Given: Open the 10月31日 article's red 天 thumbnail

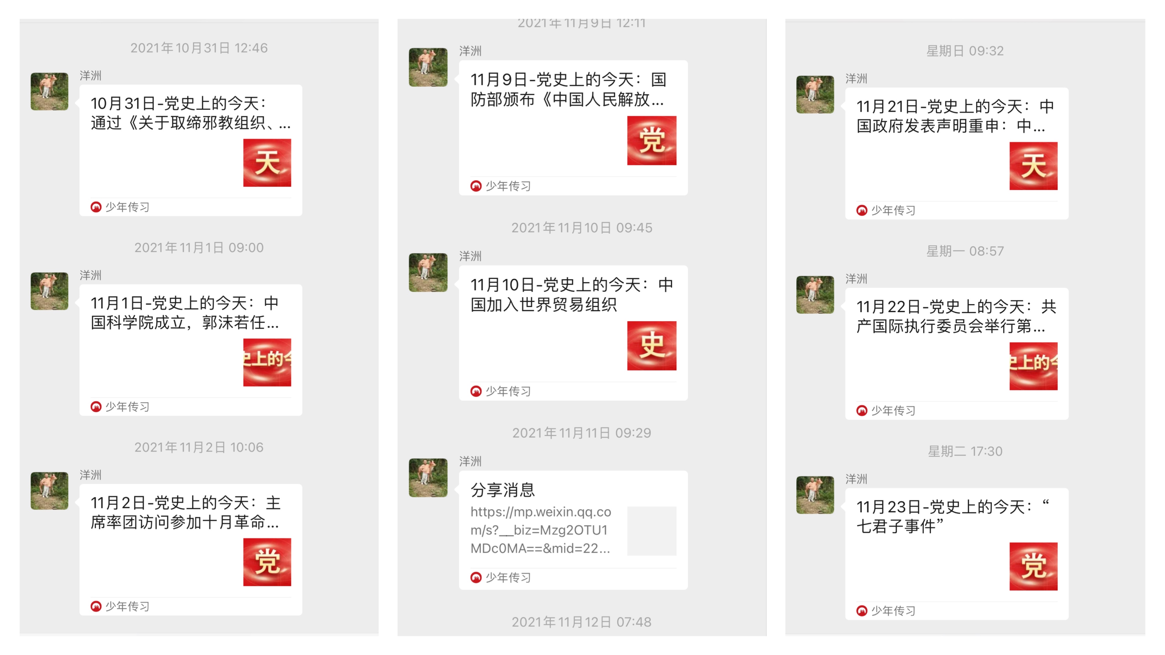Looking at the screenshot, I should pos(267,163).
